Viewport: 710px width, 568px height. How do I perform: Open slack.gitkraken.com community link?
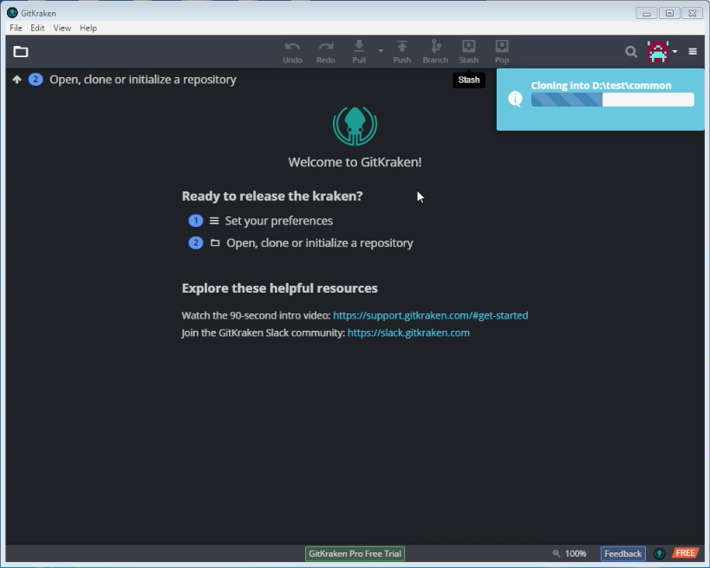tap(408, 332)
